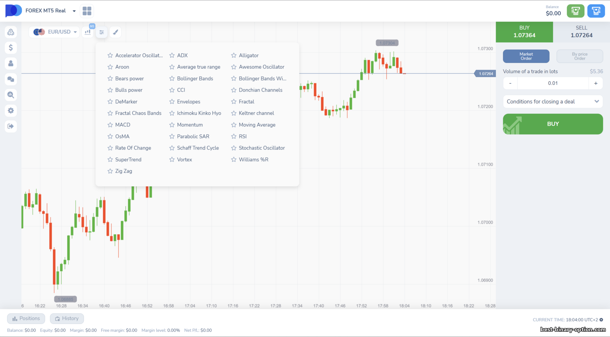Open the analytics magnifier sidebar icon
Viewport: 610px width, 337px height.
[x=11, y=95]
